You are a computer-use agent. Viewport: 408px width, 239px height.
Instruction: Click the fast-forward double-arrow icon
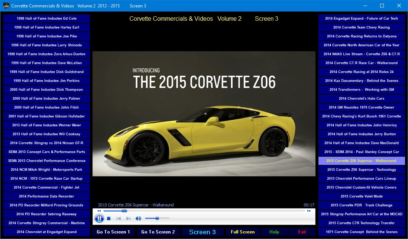click(x=309, y=211)
